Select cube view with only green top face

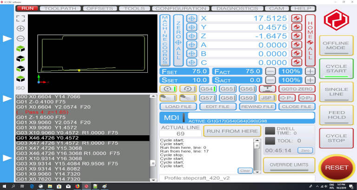coord(20,78)
